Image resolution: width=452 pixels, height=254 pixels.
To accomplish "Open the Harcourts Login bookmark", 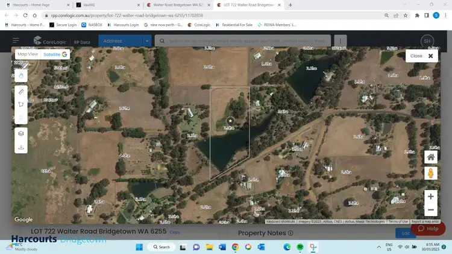I will click(x=123, y=25).
